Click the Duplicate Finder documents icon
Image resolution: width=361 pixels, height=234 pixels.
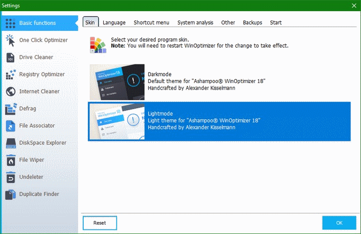(x=11, y=194)
